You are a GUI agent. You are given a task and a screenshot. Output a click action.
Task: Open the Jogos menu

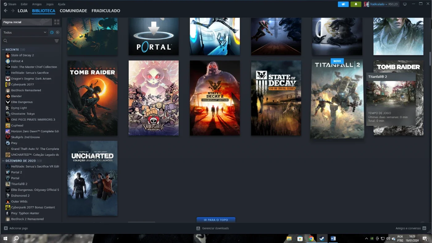(x=49, y=4)
